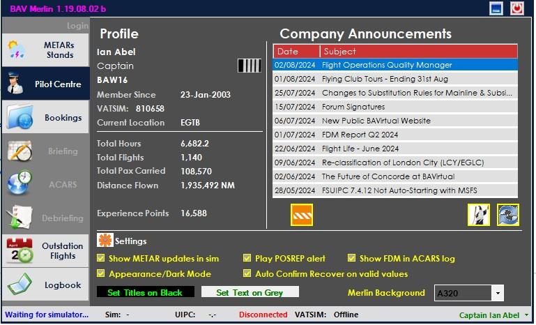Click the blue refresh announcements icon

coord(508,215)
